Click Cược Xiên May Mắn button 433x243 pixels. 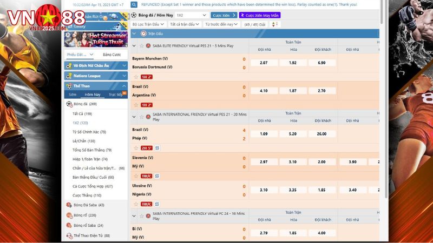tap(260, 15)
